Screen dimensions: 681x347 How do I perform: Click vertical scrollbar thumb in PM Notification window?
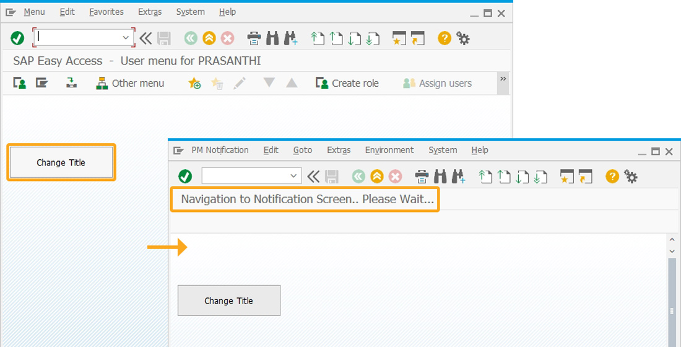click(x=672, y=302)
